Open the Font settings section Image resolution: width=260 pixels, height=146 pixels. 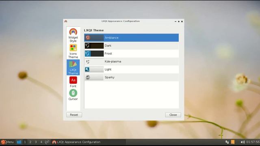(x=73, y=82)
